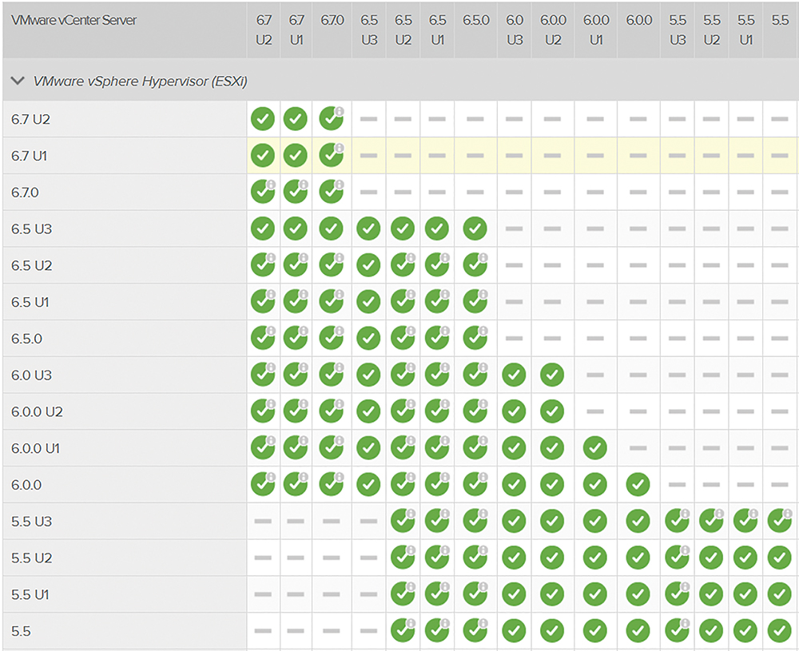The width and height of the screenshot is (799, 651).
Task: Click checkmark for ESXi 6.0.0 U2, vCenter 6.5 U3
Action: click(x=368, y=411)
